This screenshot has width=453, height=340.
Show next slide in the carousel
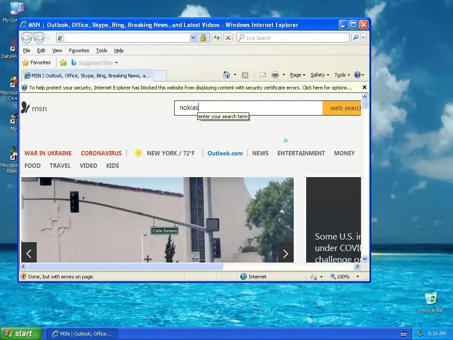(286, 252)
